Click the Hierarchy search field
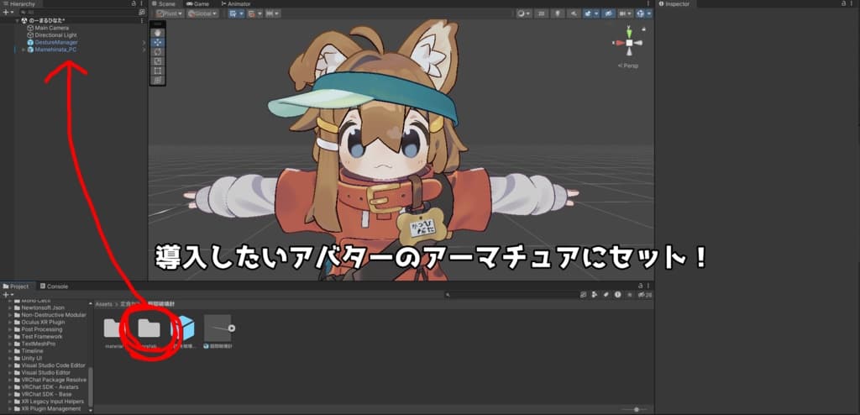The height and width of the screenshot is (415, 860). click(78, 12)
